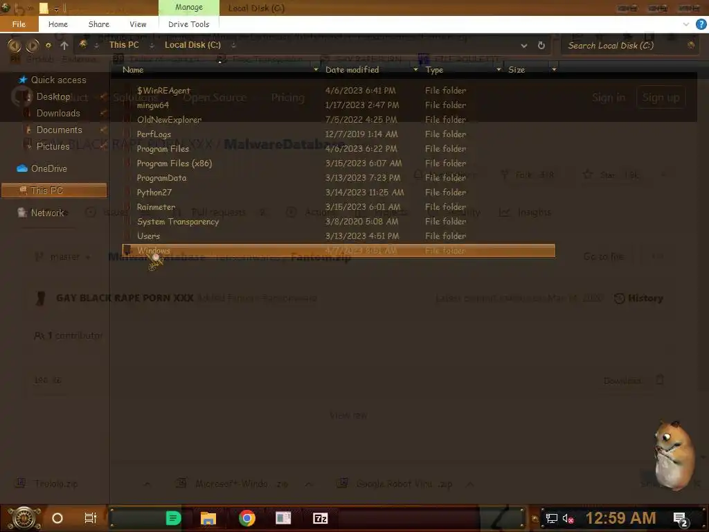
Task: Open Desktop in the navigation pane
Action: pyautogui.click(x=53, y=96)
